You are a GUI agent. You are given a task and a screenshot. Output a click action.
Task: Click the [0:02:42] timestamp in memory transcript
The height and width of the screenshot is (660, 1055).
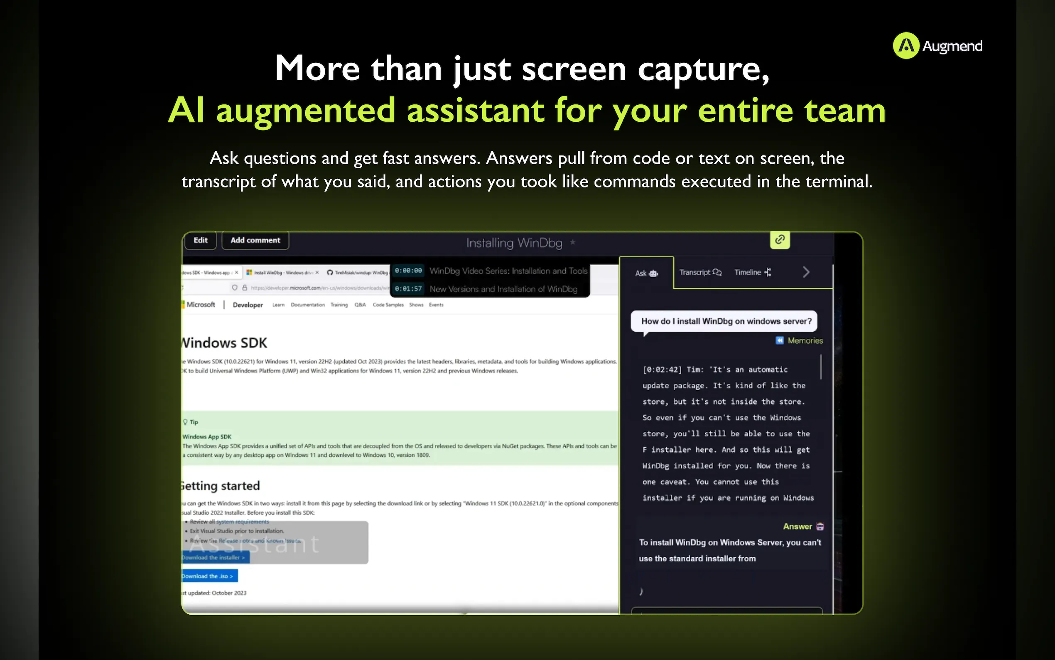(662, 370)
